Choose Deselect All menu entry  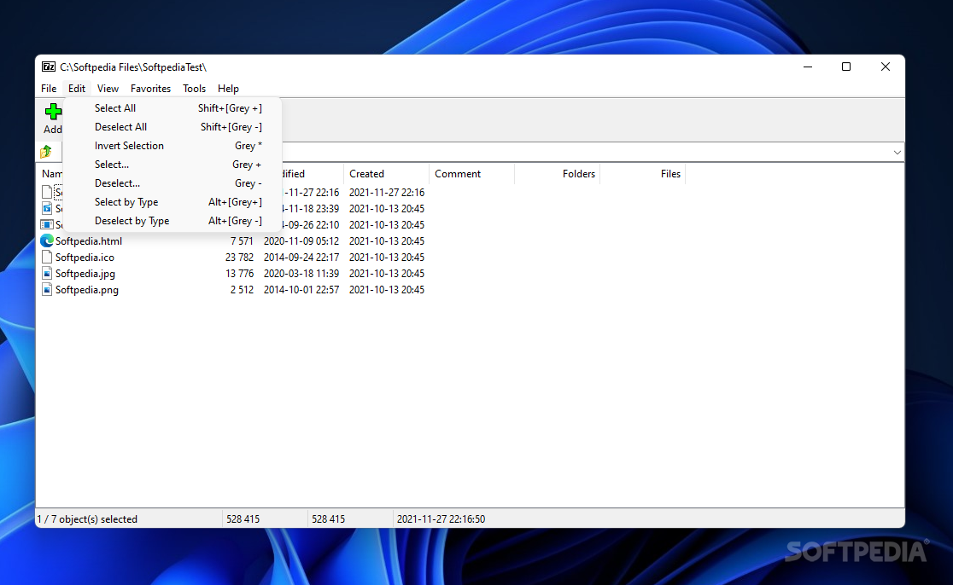coord(172,127)
